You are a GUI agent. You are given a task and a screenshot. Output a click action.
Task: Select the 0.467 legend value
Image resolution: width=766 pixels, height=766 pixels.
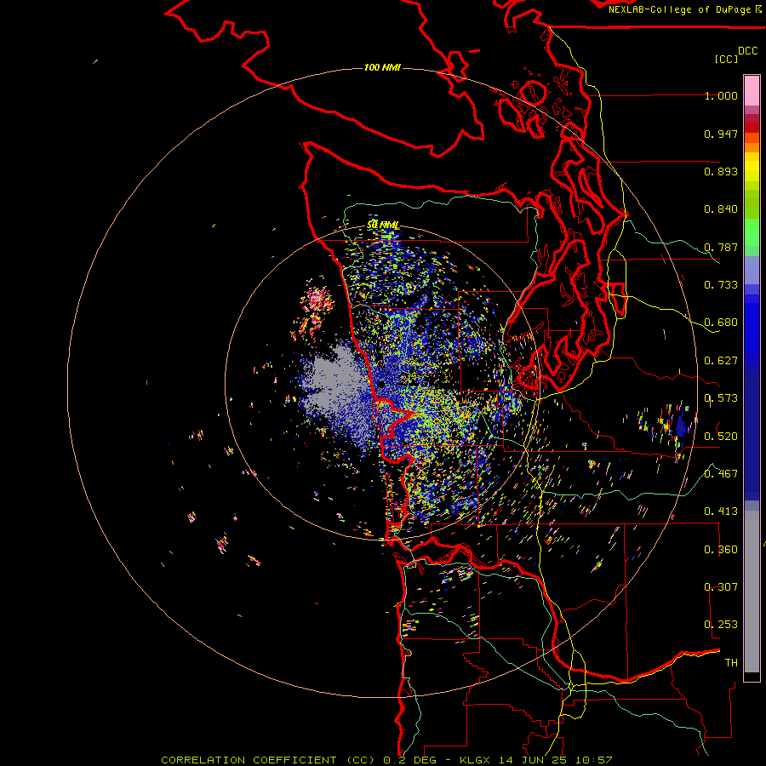pyautogui.click(x=721, y=473)
